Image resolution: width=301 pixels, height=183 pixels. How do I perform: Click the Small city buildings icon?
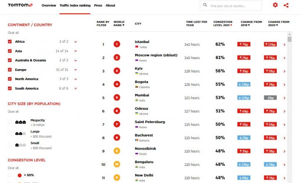click(x=20, y=145)
